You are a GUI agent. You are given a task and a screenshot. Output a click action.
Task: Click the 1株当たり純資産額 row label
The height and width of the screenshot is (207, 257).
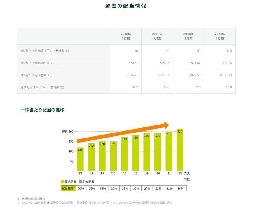click(37, 75)
